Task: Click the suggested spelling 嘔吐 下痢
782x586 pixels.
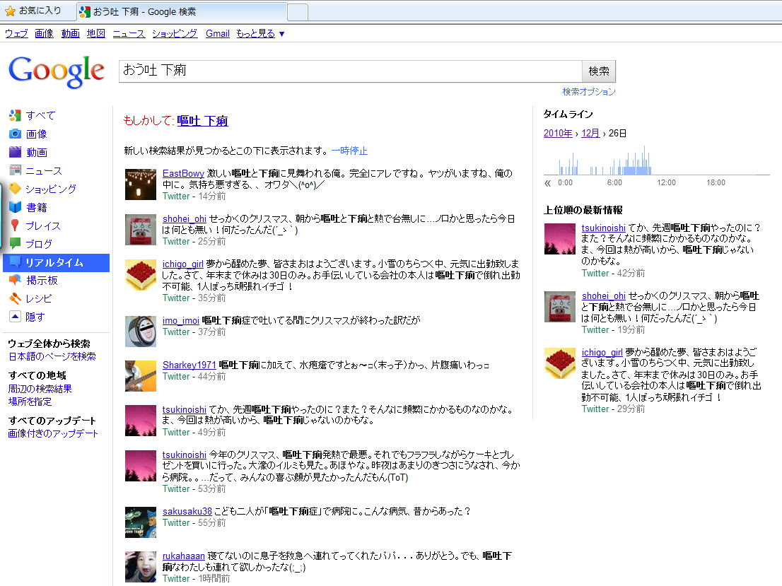Action: 202,121
